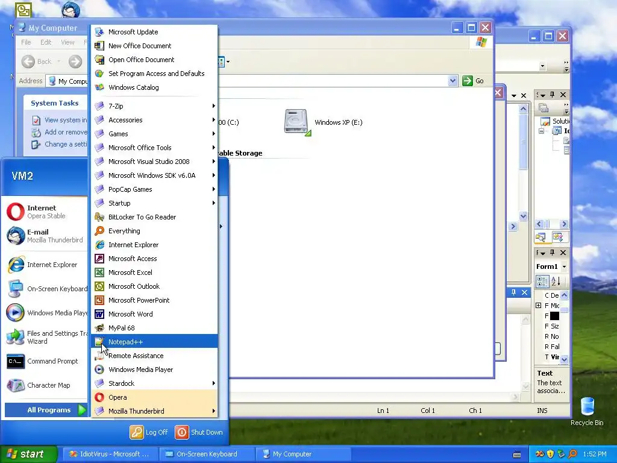Screen dimensions: 617x463
Task: Open On-Screen Keyboard from Start menu
Action: [46, 289]
